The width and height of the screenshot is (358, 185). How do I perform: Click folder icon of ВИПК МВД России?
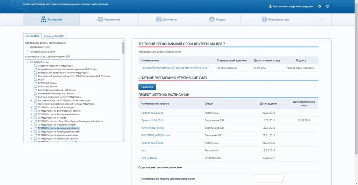tap(35, 87)
